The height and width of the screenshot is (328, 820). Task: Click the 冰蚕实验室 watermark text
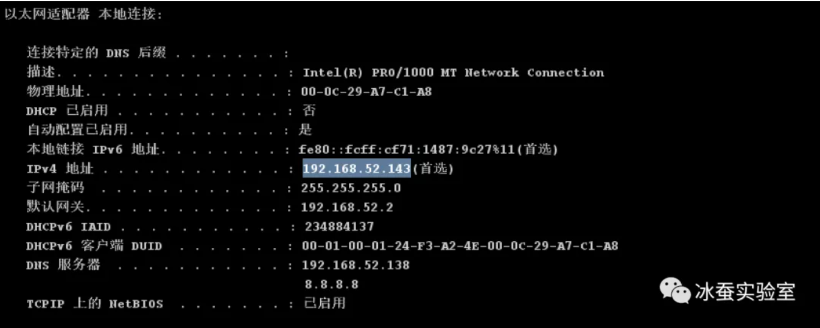(x=745, y=292)
